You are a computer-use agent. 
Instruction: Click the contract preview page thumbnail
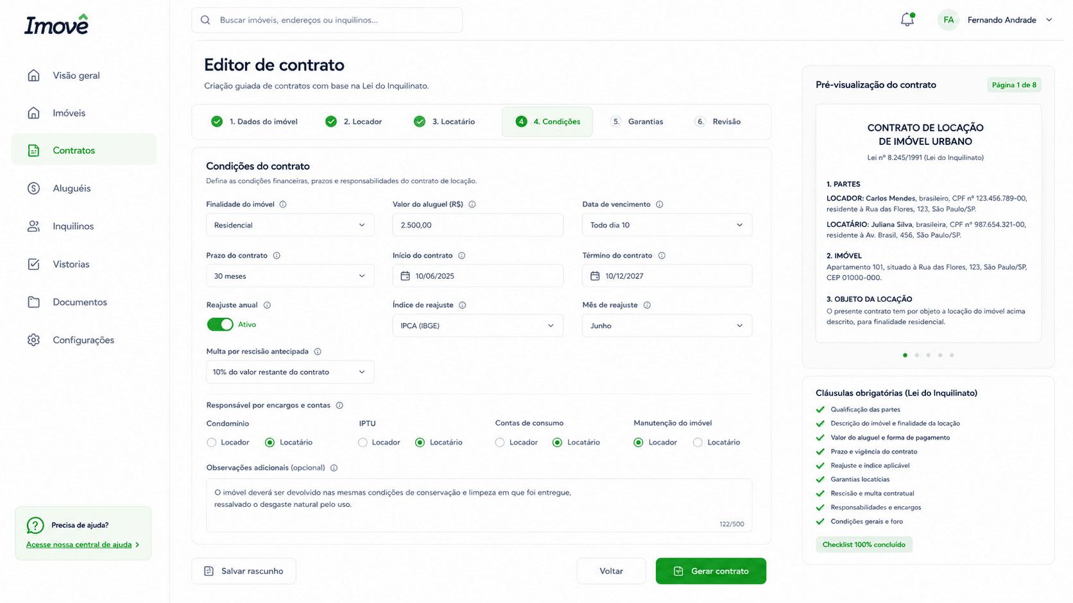tap(928, 224)
